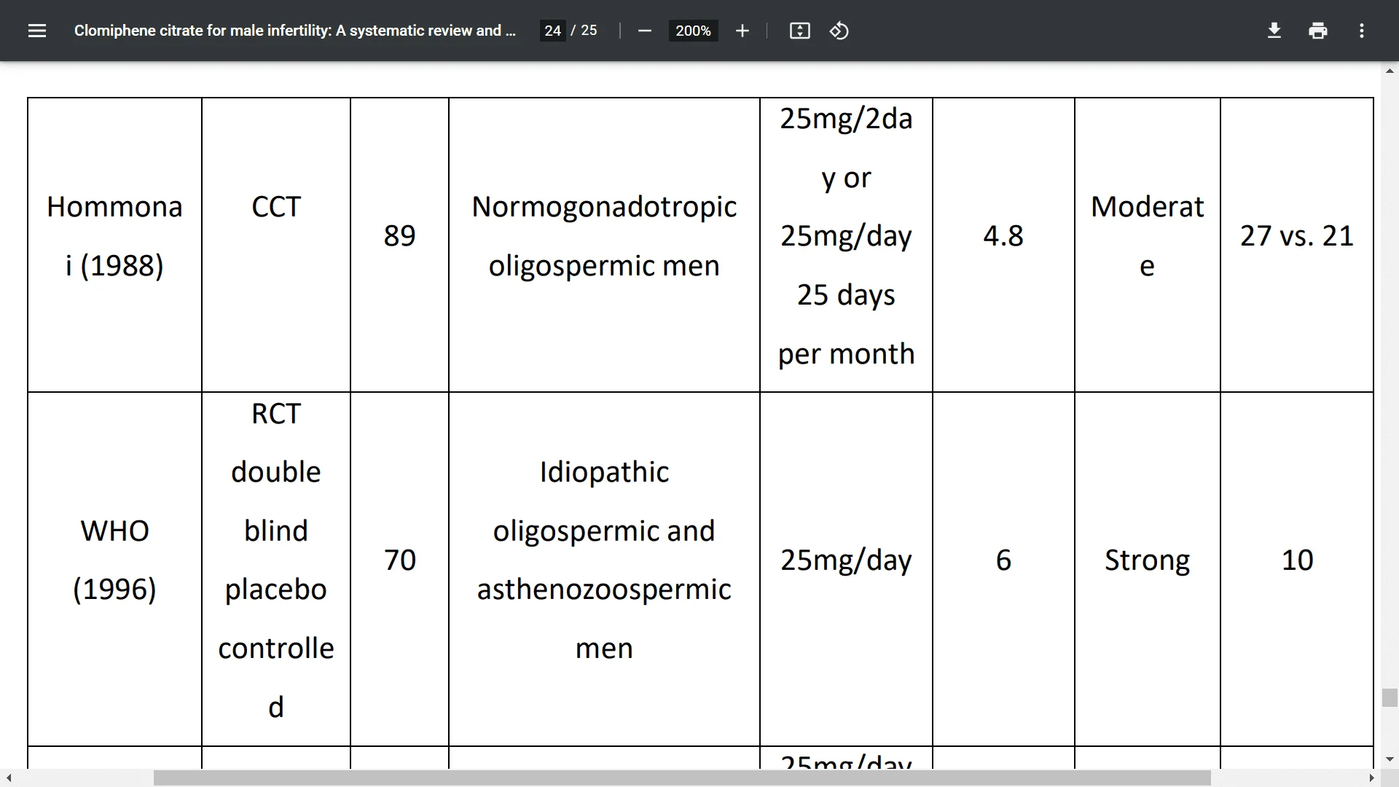
Task: Open the more actions three-dot menu
Action: click(1361, 31)
